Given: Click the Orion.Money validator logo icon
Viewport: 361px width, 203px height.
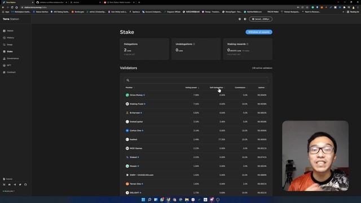Looking at the screenshot, I should tap(127, 95).
